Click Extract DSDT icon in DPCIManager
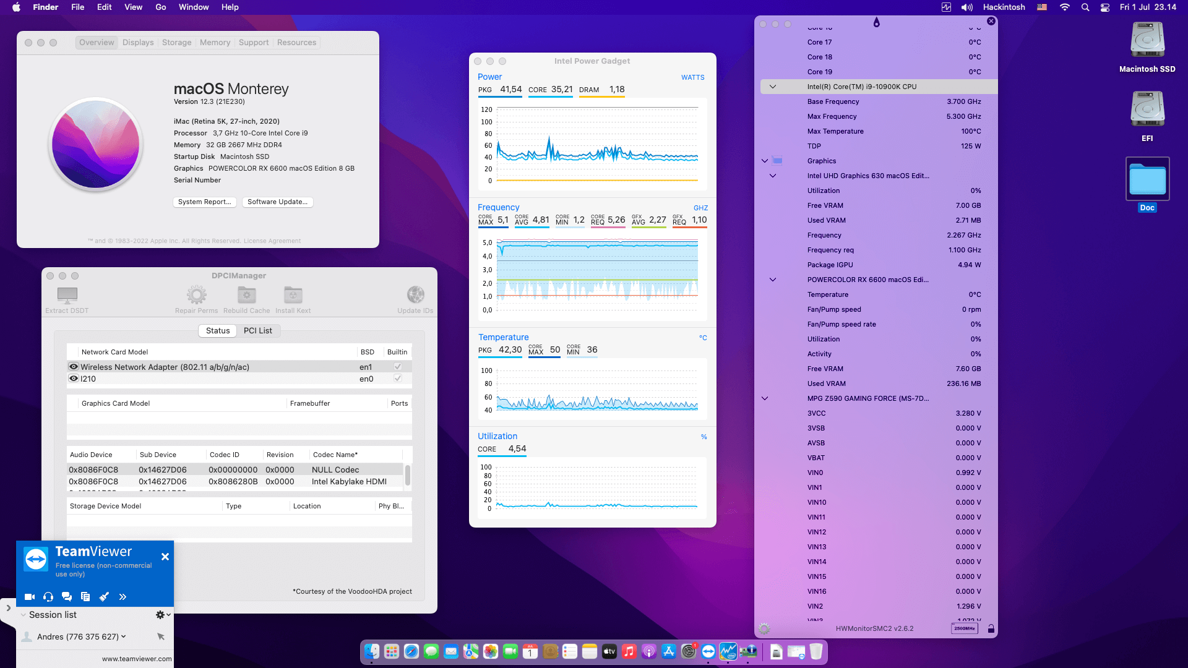The image size is (1188, 668). point(67,295)
